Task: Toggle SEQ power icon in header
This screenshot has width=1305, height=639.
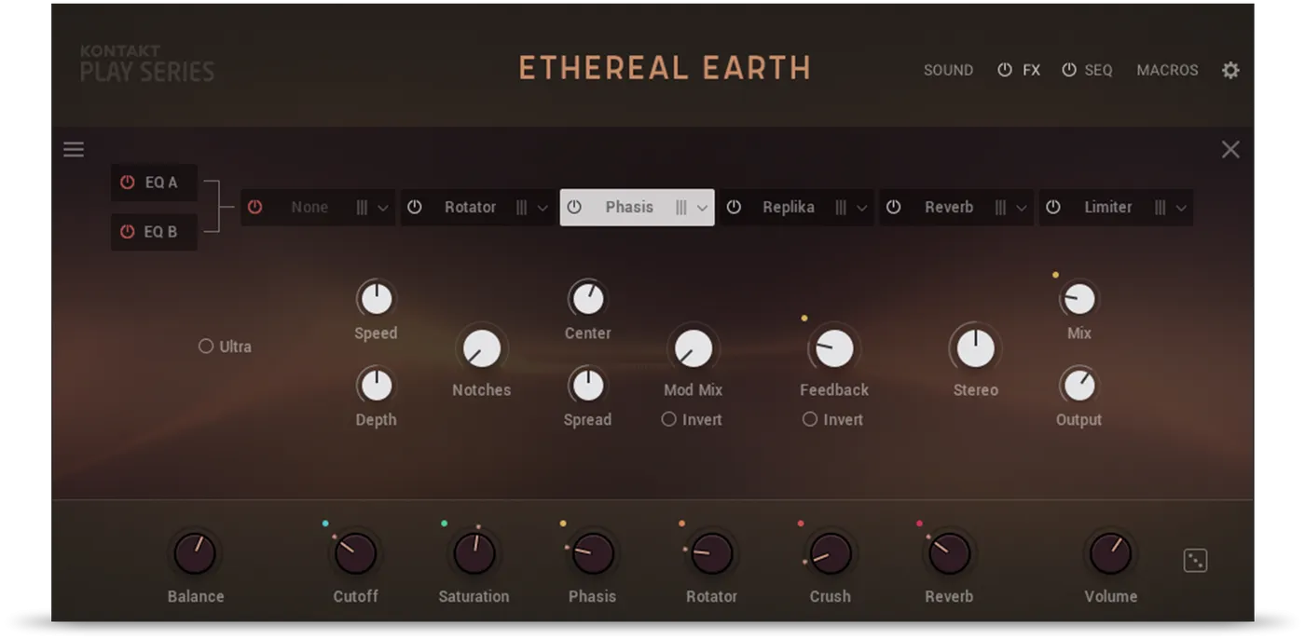Action: click(1069, 70)
